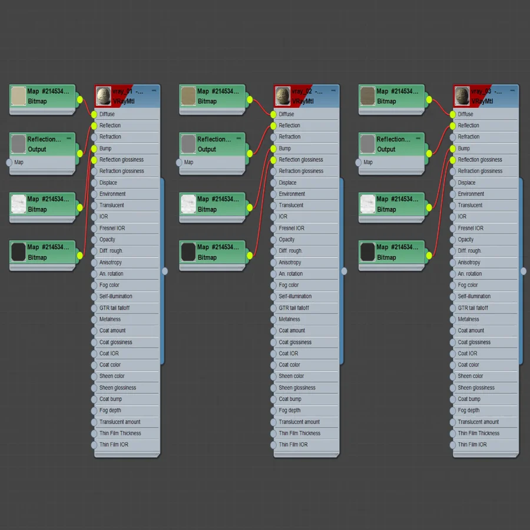Click dark bitmap thumbnail left of vray_02
The width and height of the screenshot is (530, 530).
[188, 252]
